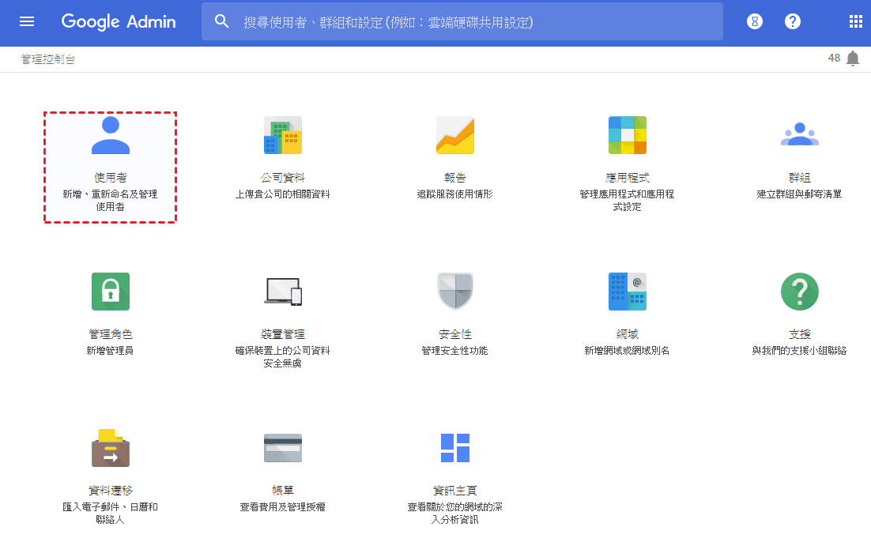Viewport: 871px width, 542px height.
Task: Click the notifications bell showing 48
Action: [x=852, y=58]
